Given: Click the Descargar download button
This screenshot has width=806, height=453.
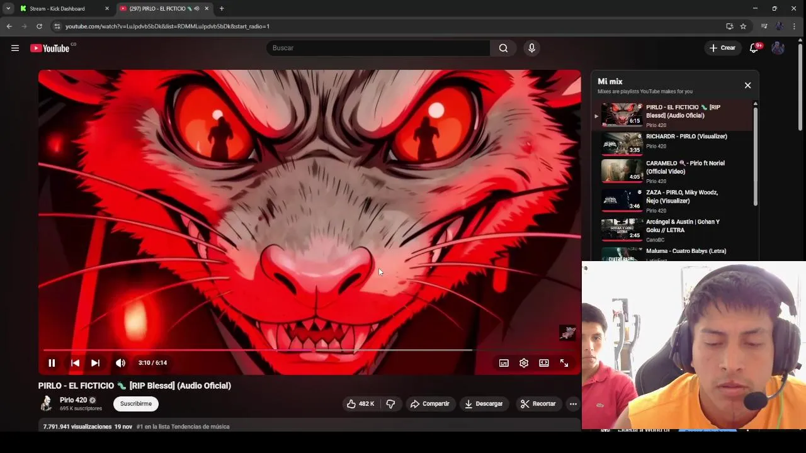Looking at the screenshot, I should (x=484, y=404).
